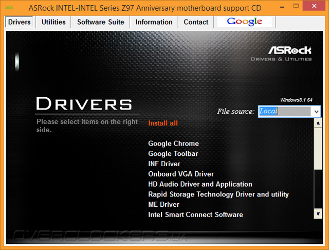Expand the File source dropdown arrow
The width and height of the screenshot is (329, 250).
tap(317, 112)
